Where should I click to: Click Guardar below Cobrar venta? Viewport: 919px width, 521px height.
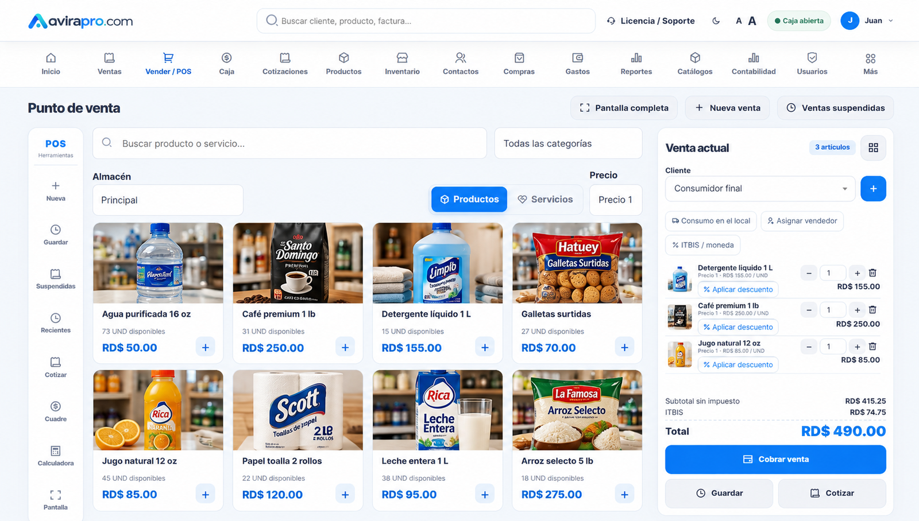click(x=719, y=493)
